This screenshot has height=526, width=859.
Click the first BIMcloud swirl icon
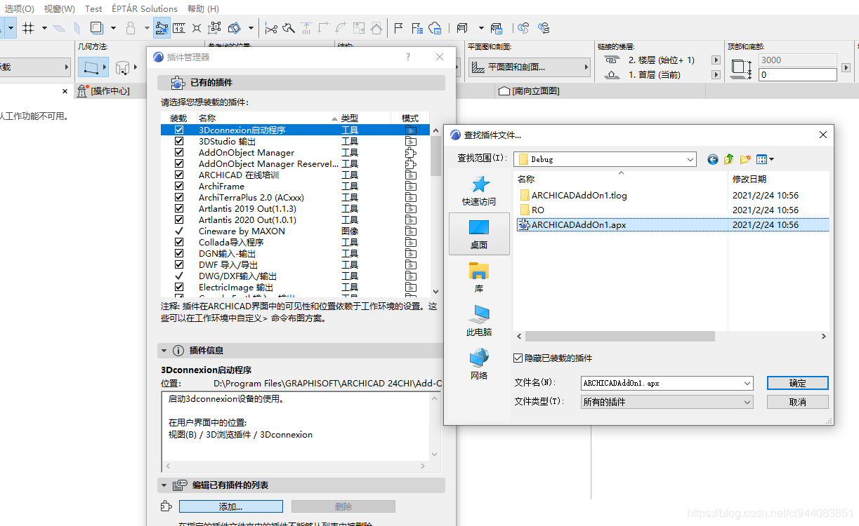(523, 28)
